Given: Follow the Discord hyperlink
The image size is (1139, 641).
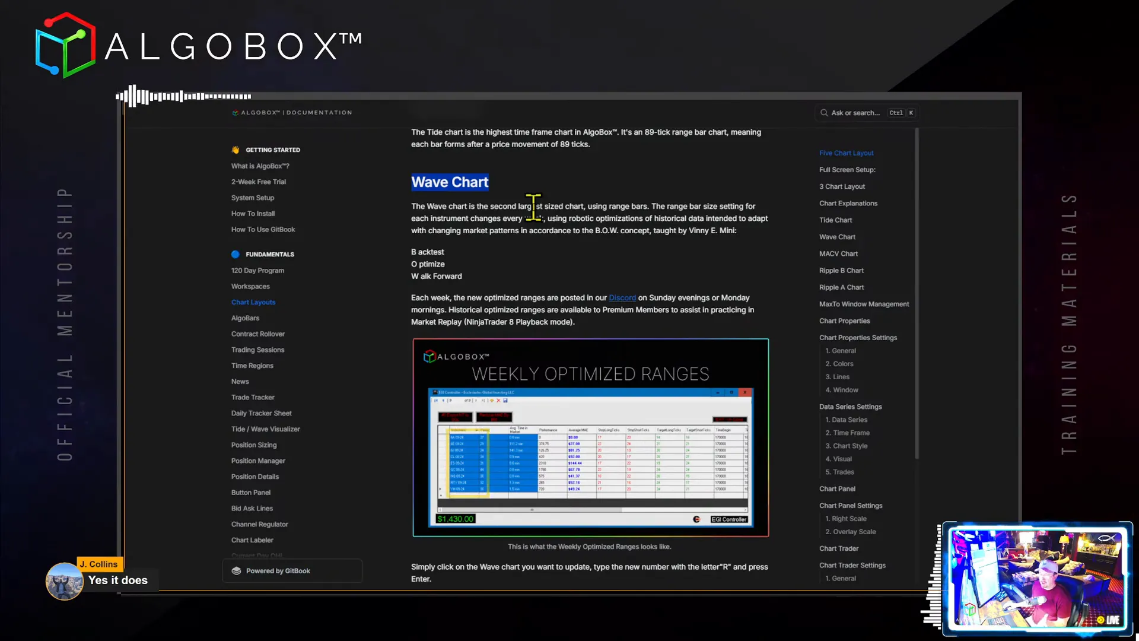Looking at the screenshot, I should pos(622,298).
